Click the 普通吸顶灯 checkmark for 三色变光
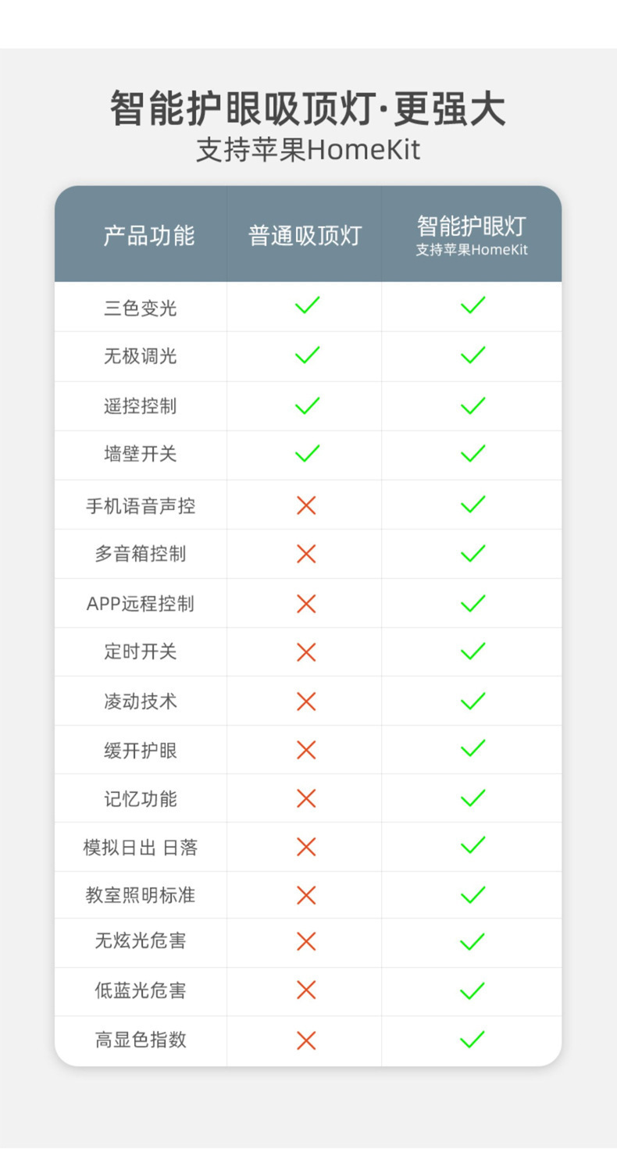This screenshot has height=1167, width=617. (x=307, y=305)
